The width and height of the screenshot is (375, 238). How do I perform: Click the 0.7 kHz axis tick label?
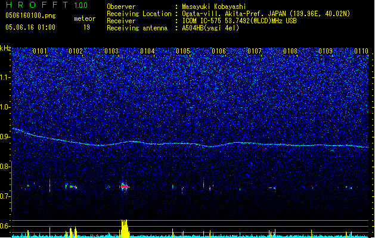coord(5,196)
